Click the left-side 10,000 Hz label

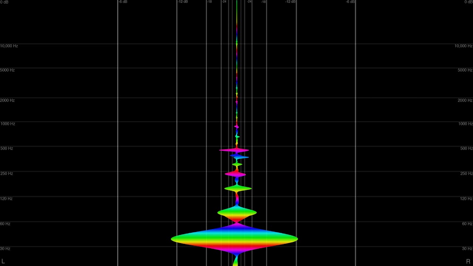point(9,46)
